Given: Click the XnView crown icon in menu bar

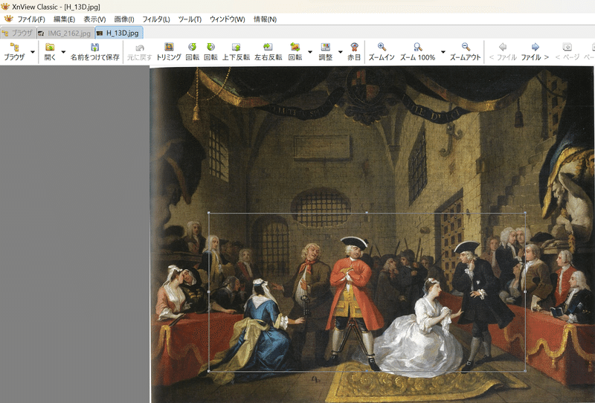Looking at the screenshot, I should tap(8, 19).
